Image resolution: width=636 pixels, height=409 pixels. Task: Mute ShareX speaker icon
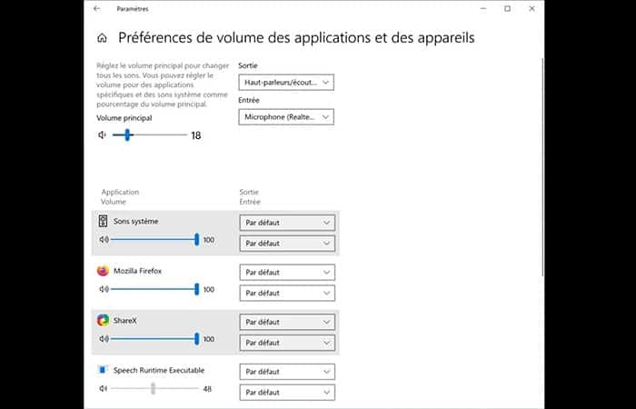point(104,339)
